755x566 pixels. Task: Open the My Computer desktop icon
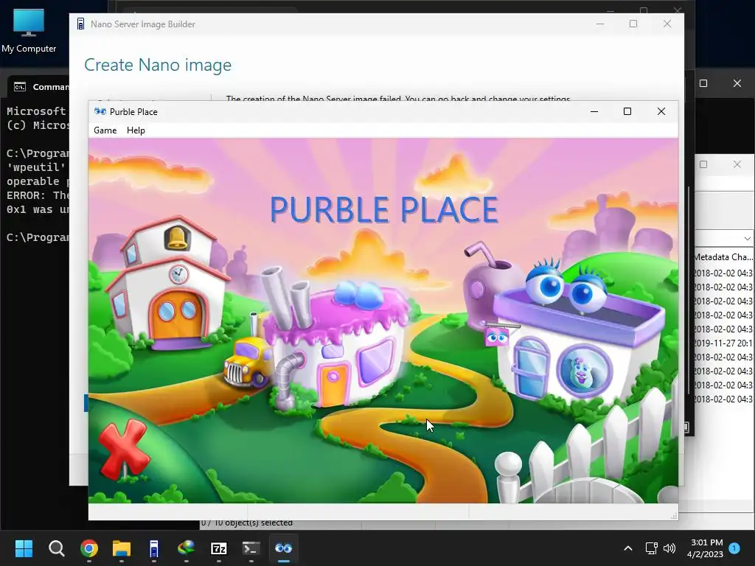pos(29,30)
